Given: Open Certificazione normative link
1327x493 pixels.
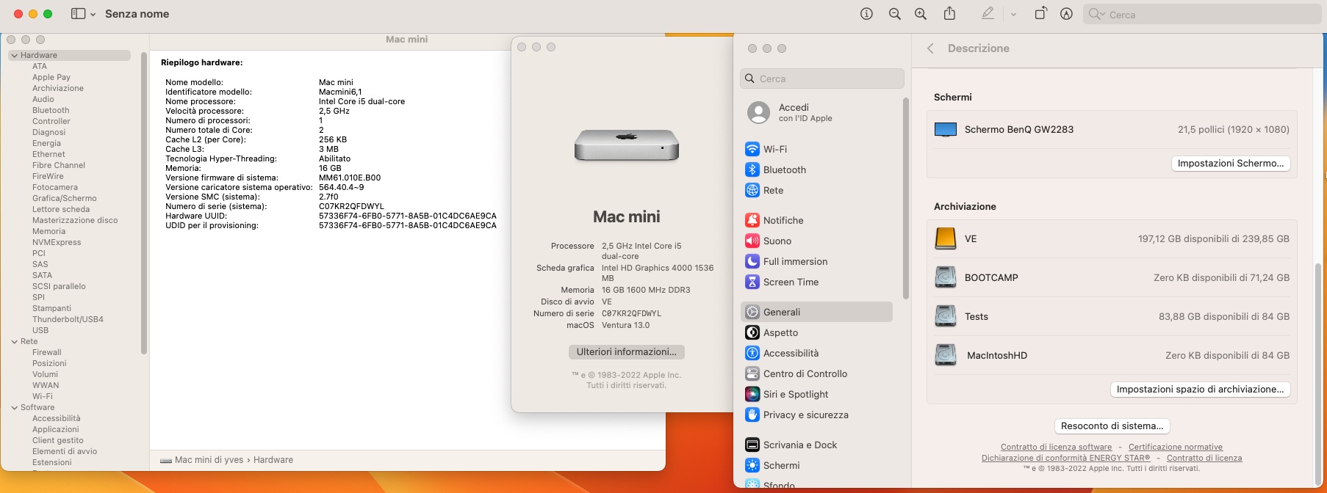Looking at the screenshot, I should pyautogui.click(x=1176, y=447).
